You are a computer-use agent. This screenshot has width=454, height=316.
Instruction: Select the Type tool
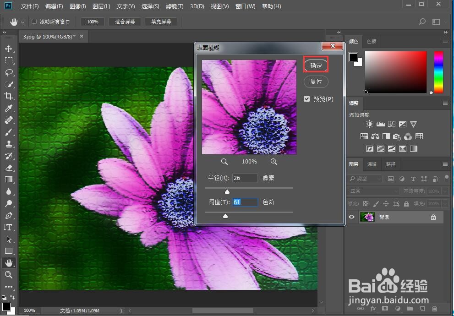click(x=9, y=227)
